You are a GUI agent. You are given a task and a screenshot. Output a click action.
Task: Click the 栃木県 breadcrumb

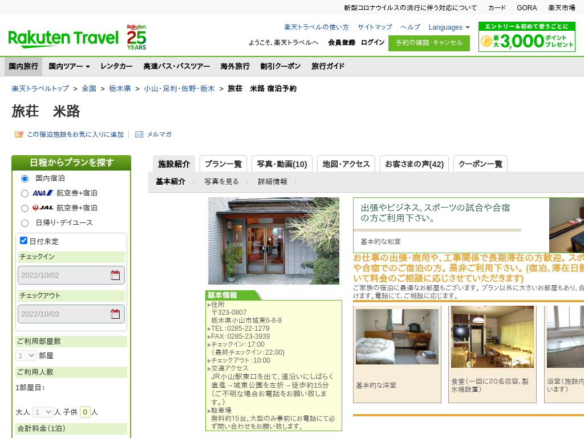pos(120,88)
